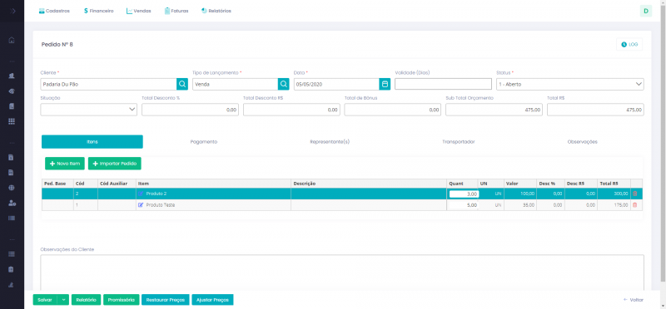Click the page vertical scrollbar
Viewport: 666px width, 309px height.
click(x=663, y=142)
